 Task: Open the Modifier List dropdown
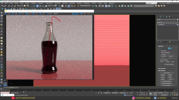coord(167,22)
